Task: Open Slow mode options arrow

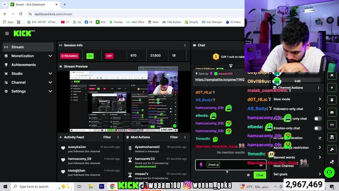Action: click(x=320, y=99)
